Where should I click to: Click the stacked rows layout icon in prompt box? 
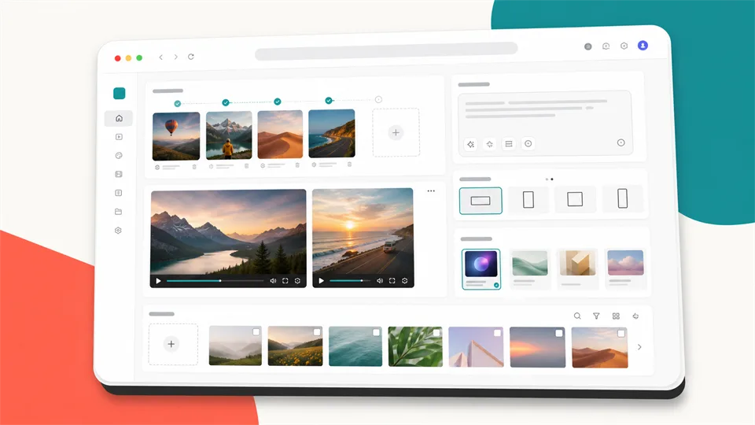click(509, 143)
